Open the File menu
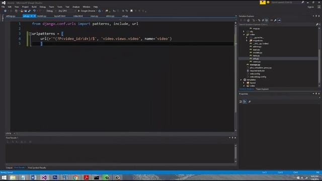Image resolution: width=322 pixels, height=181 pixels. pos(3,7)
